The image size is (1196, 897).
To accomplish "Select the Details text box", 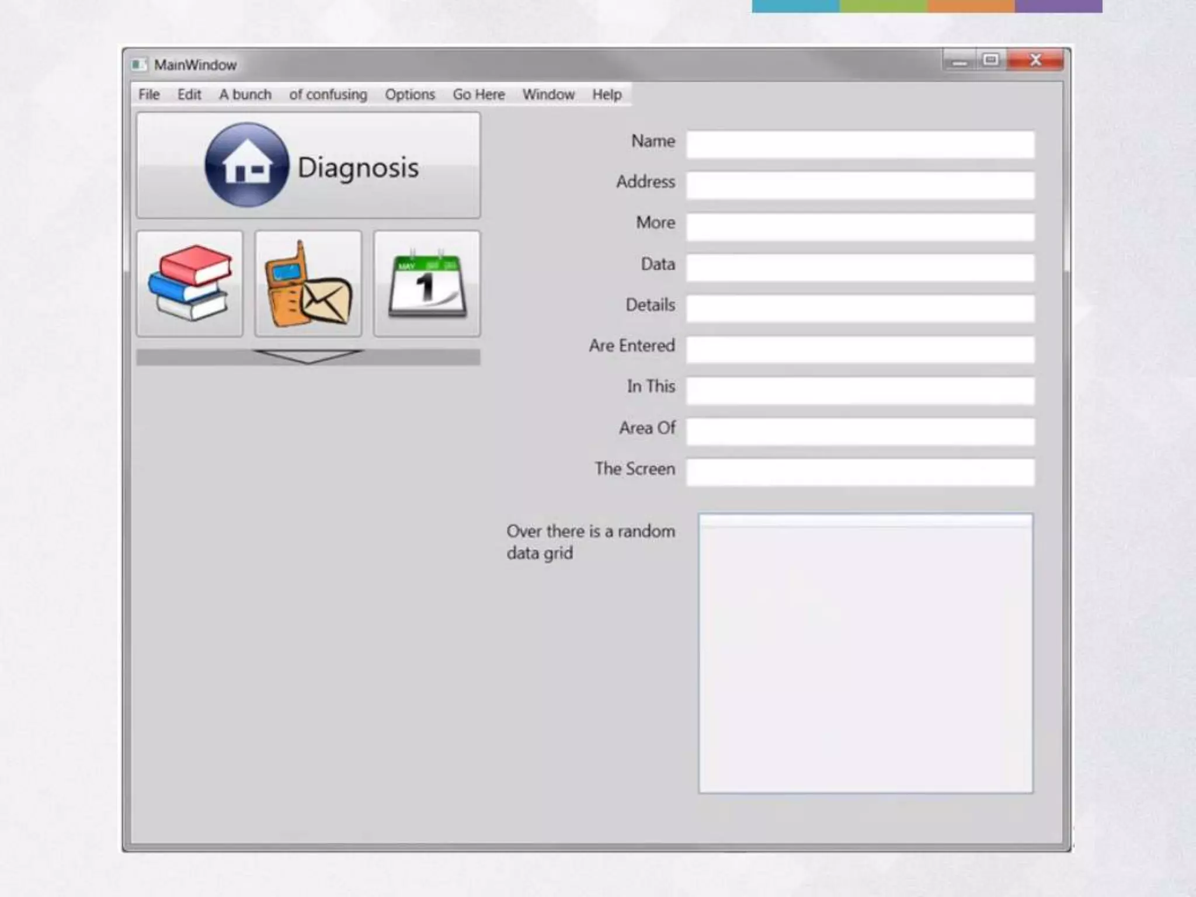I will [860, 308].
